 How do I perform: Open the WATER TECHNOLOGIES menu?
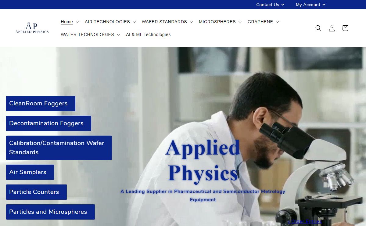pyautogui.click(x=90, y=35)
